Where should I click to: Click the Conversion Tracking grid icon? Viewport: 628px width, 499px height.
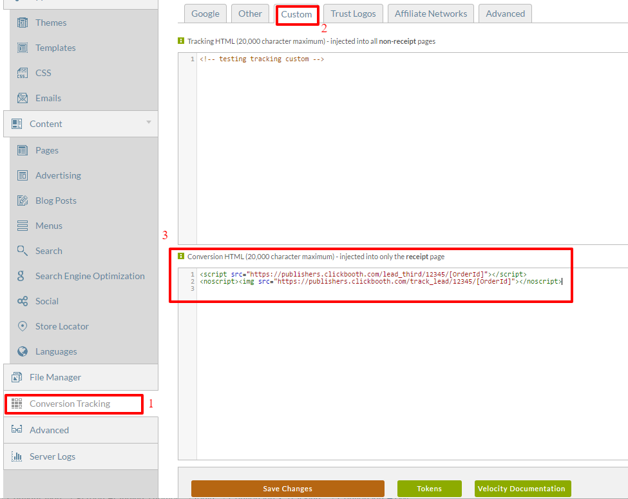[17, 404]
